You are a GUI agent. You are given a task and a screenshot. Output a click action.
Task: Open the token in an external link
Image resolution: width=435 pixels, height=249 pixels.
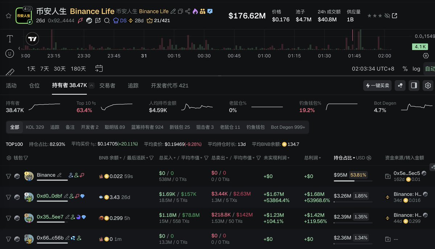click(395, 16)
